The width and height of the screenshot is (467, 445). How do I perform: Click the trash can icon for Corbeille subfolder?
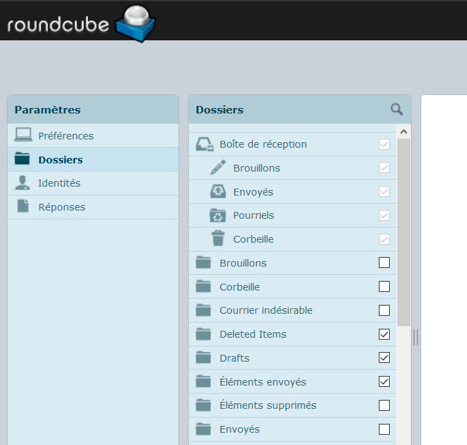(217, 239)
